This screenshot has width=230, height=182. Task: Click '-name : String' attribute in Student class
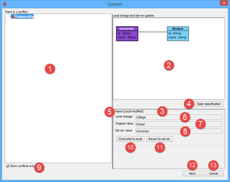tap(177, 37)
